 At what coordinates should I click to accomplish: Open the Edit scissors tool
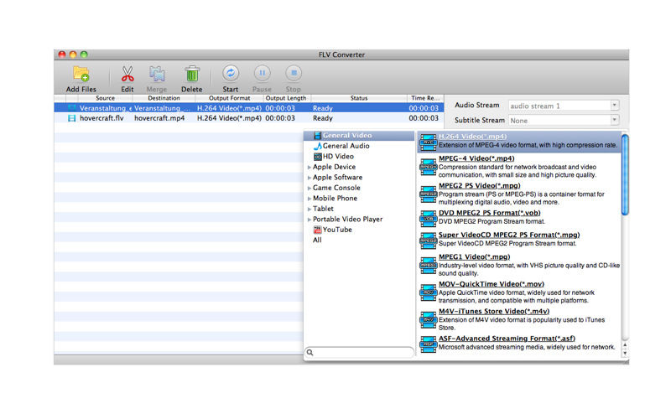click(x=127, y=75)
